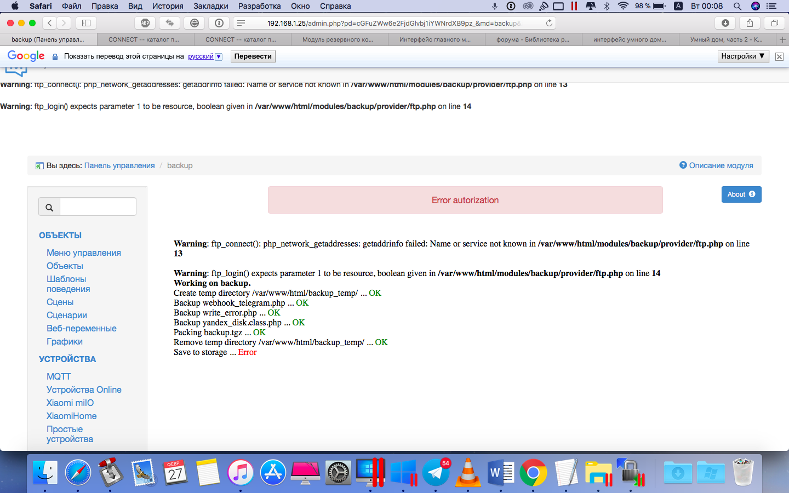This screenshot has width=789, height=493.
Task: Open Reader view from the address bar
Action: click(x=241, y=23)
